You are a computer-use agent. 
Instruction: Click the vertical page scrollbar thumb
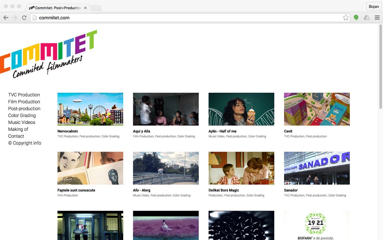(x=380, y=67)
